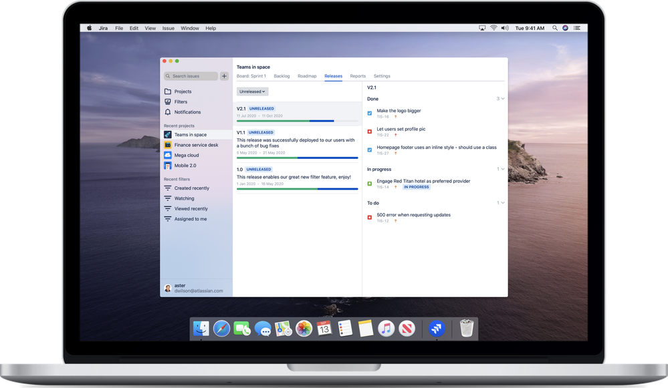Open issue Engage Red Titan hotel as preferred provider
This screenshot has height=388, width=668.
point(423,181)
